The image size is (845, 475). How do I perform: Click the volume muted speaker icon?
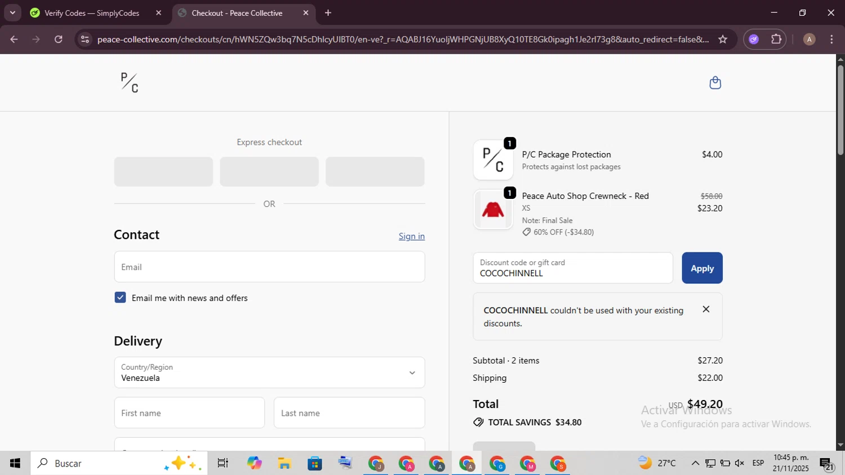point(740,463)
